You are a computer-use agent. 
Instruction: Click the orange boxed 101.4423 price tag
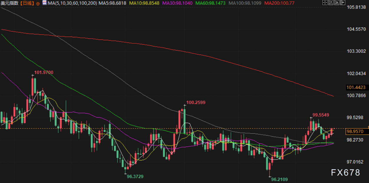pos(356,87)
